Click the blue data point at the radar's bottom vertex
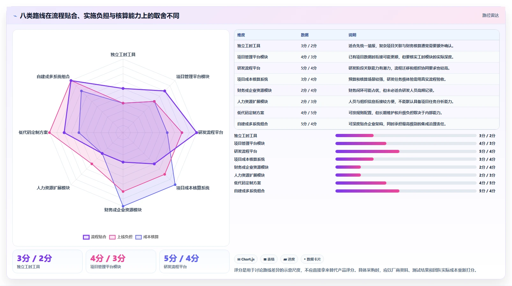The image size is (512, 286). 123,206
